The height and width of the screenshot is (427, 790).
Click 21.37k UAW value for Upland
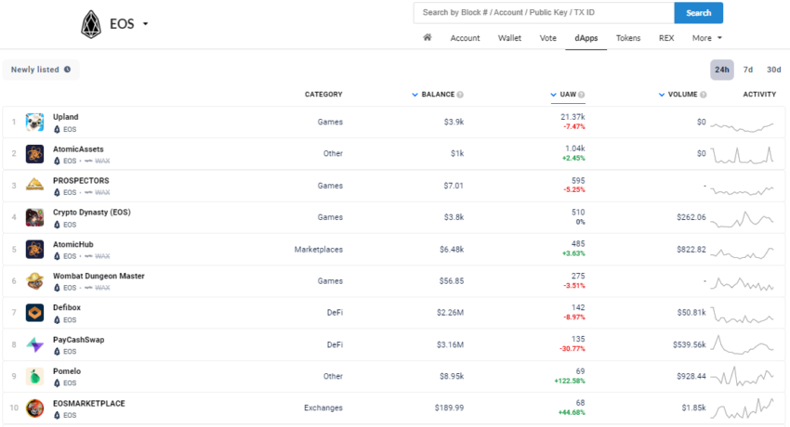573,117
